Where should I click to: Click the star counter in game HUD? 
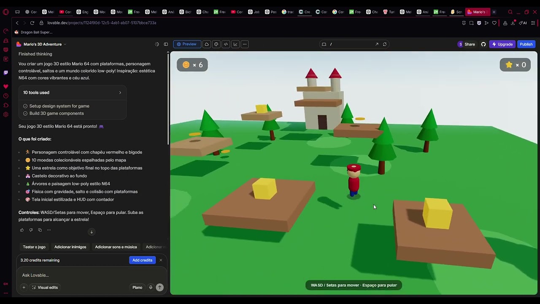pyautogui.click(x=515, y=65)
